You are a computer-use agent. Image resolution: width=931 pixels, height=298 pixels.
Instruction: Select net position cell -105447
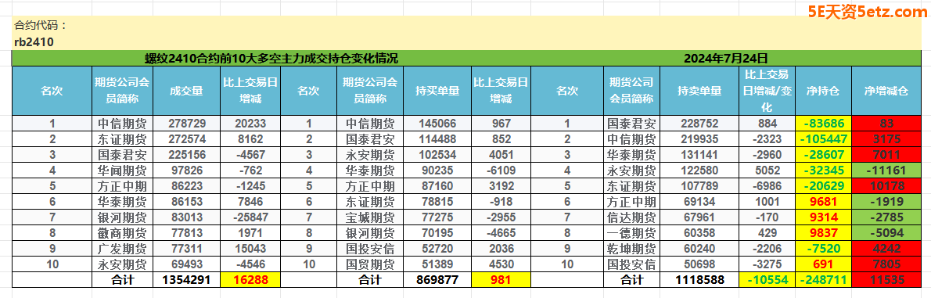pos(823,139)
